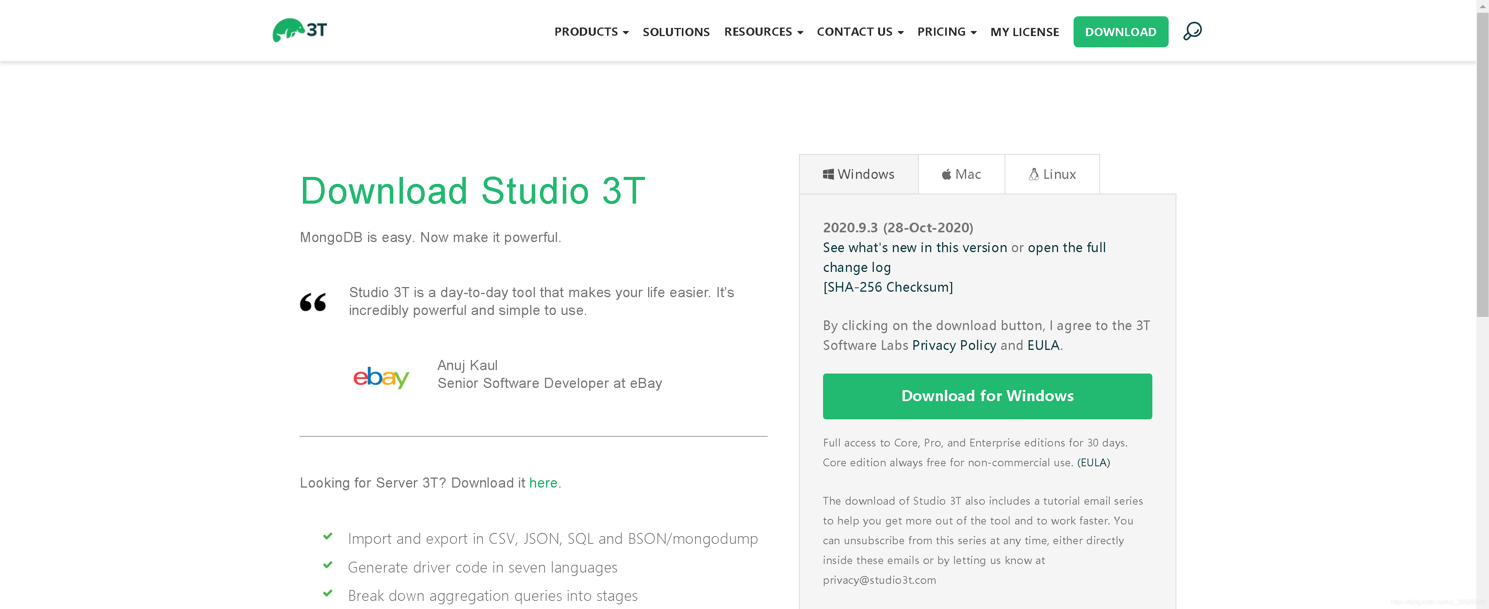The height and width of the screenshot is (609, 1489).
Task: Switch to the Windows tab
Action: [x=858, y=174]
